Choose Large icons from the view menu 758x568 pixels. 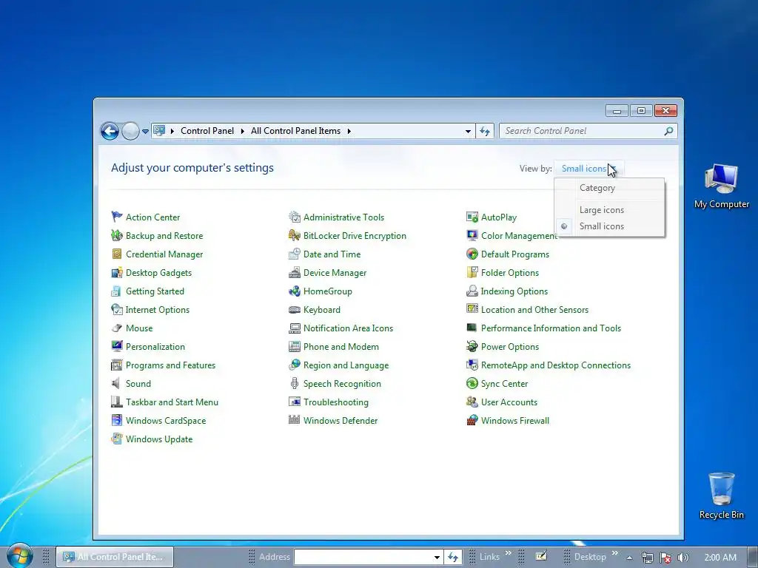tap(610, 210)
